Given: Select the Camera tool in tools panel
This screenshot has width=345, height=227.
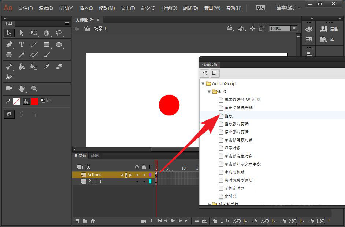Looking at the screenshot, I should (9, 89).
